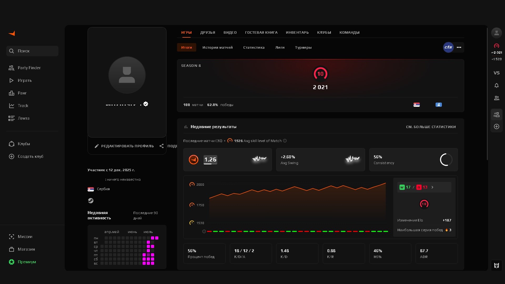Screen dimensions: 505x284
Task: Click РЕДАКТИРОВАТЬ ПРОФИЛЬ button
Action: pos(124,146)
